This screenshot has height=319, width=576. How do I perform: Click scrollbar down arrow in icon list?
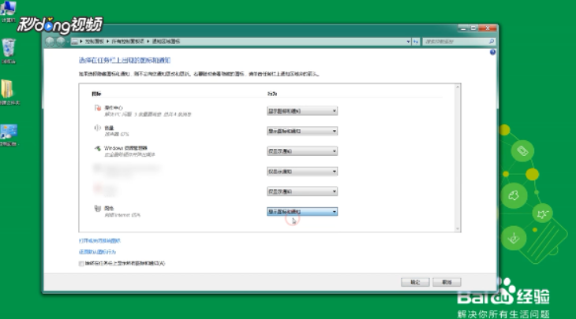[x=458, y=228]
